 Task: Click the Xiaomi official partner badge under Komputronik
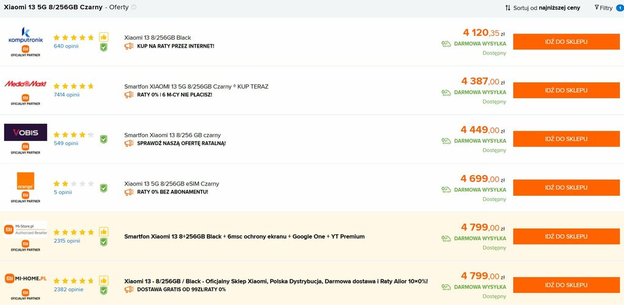pos(26,51)
